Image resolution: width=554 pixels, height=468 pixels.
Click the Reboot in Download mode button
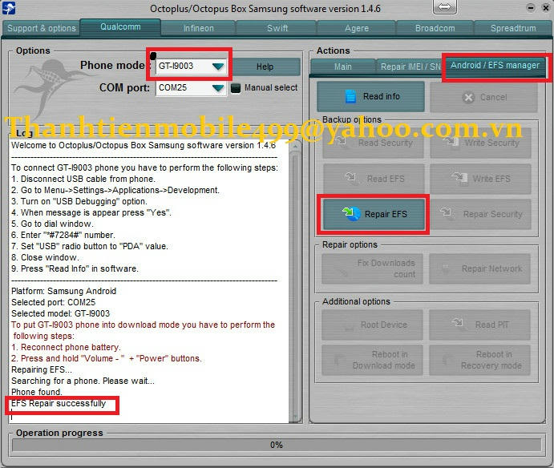tap(372, 360)
